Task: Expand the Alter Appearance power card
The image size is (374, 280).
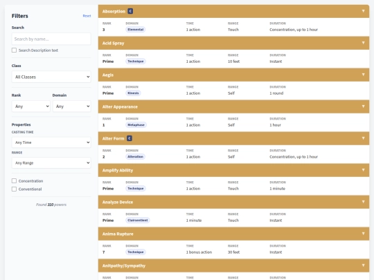Action: (x=363, y=106)
